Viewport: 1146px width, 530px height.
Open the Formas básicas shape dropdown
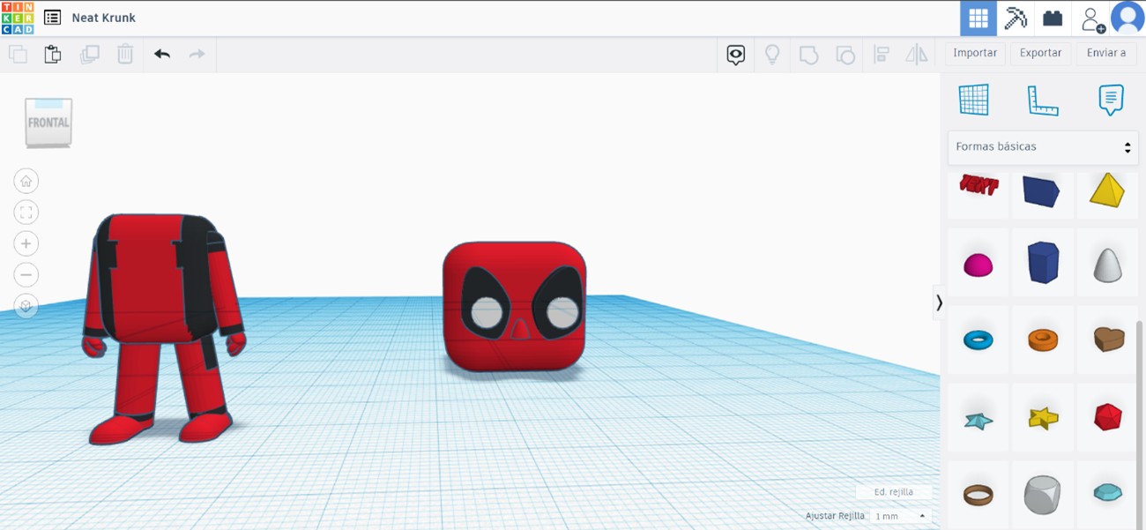[x=1043, y=146]
